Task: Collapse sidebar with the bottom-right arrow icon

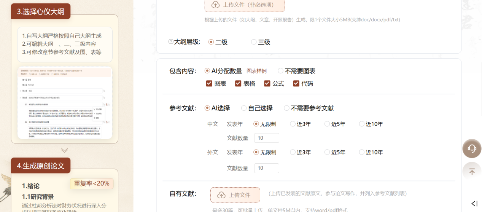Action: tap(474, 204)
